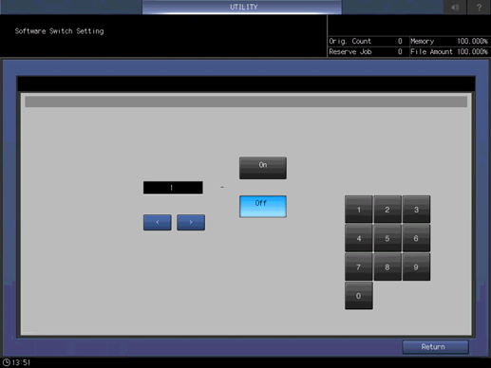Image resolution: width=491 pixels, height=368 pixels.
Task: Tap keypad number 2
Action: (387, 210)
